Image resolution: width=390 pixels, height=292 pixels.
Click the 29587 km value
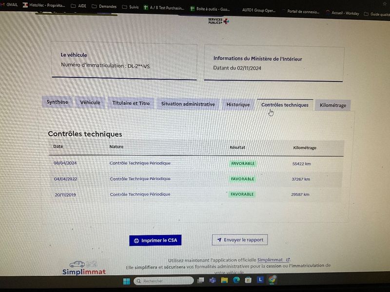pos(300,195)
